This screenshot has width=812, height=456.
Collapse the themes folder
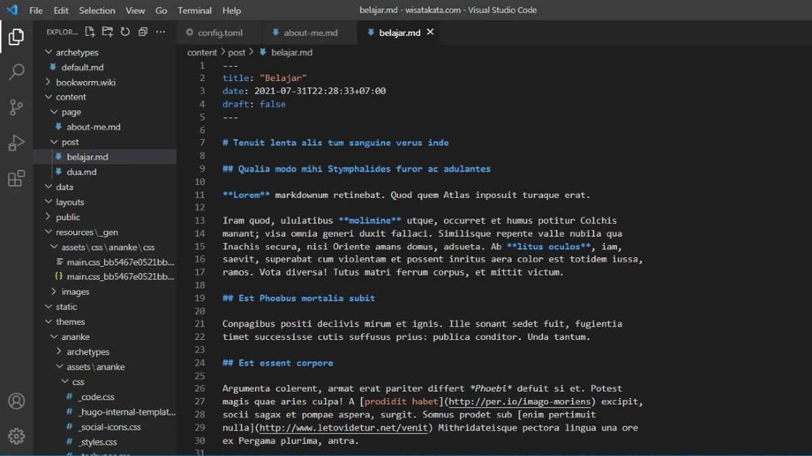coord(48,322)
